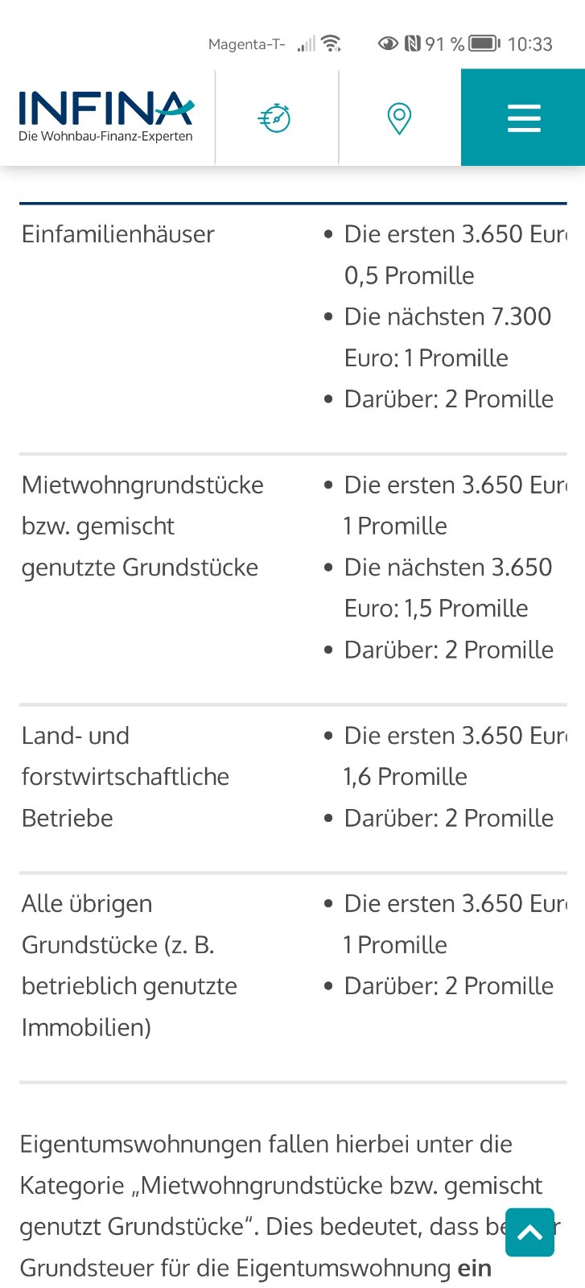Select the Einfamilienhäuser row label
This screenshot has height=1288, width=585.
pos(118,234)
